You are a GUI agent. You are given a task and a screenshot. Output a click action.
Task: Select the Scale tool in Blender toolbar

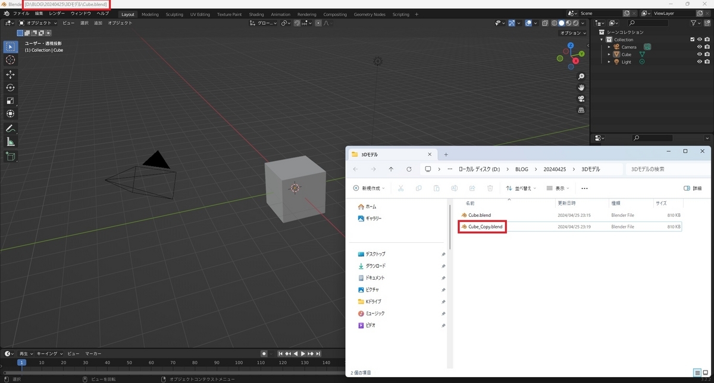point(10,100)
